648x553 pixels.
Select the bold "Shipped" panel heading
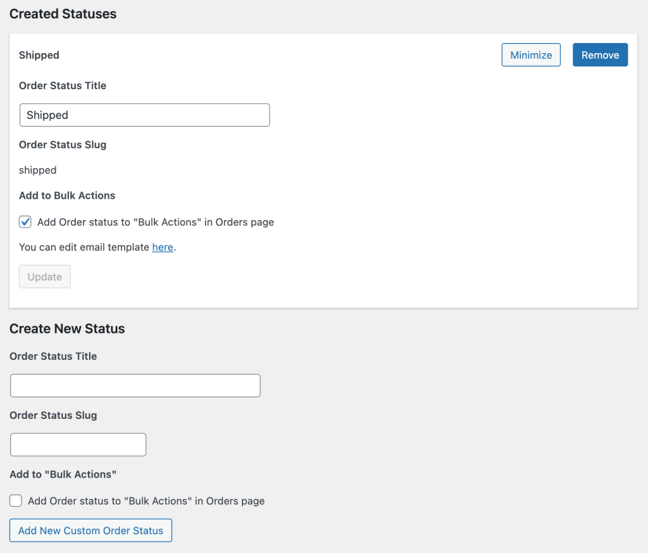pyautogui.click(x=39, y=55)
